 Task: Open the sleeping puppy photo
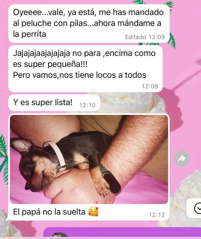89,159
